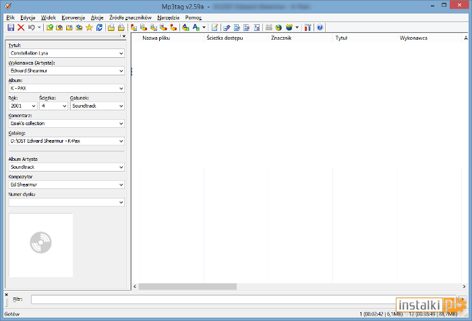This screenshot has width=472, height=321.
Task: Click inside the Filtr input field
Action: [x=243, y=299]
